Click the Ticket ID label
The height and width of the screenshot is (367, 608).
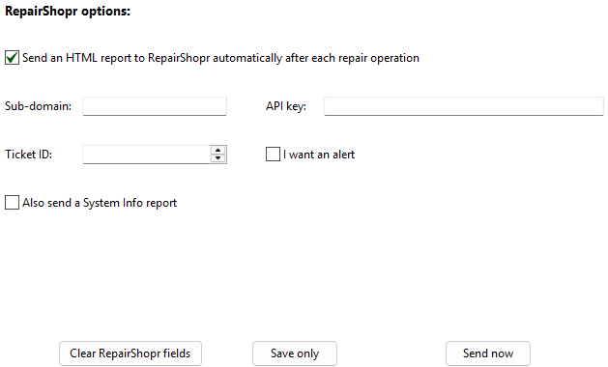[28, 155]
